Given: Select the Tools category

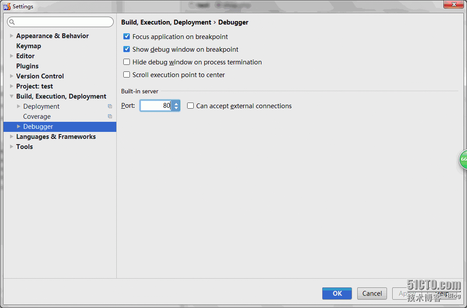Looking at the screenshot, I should (x=24, y=146).
